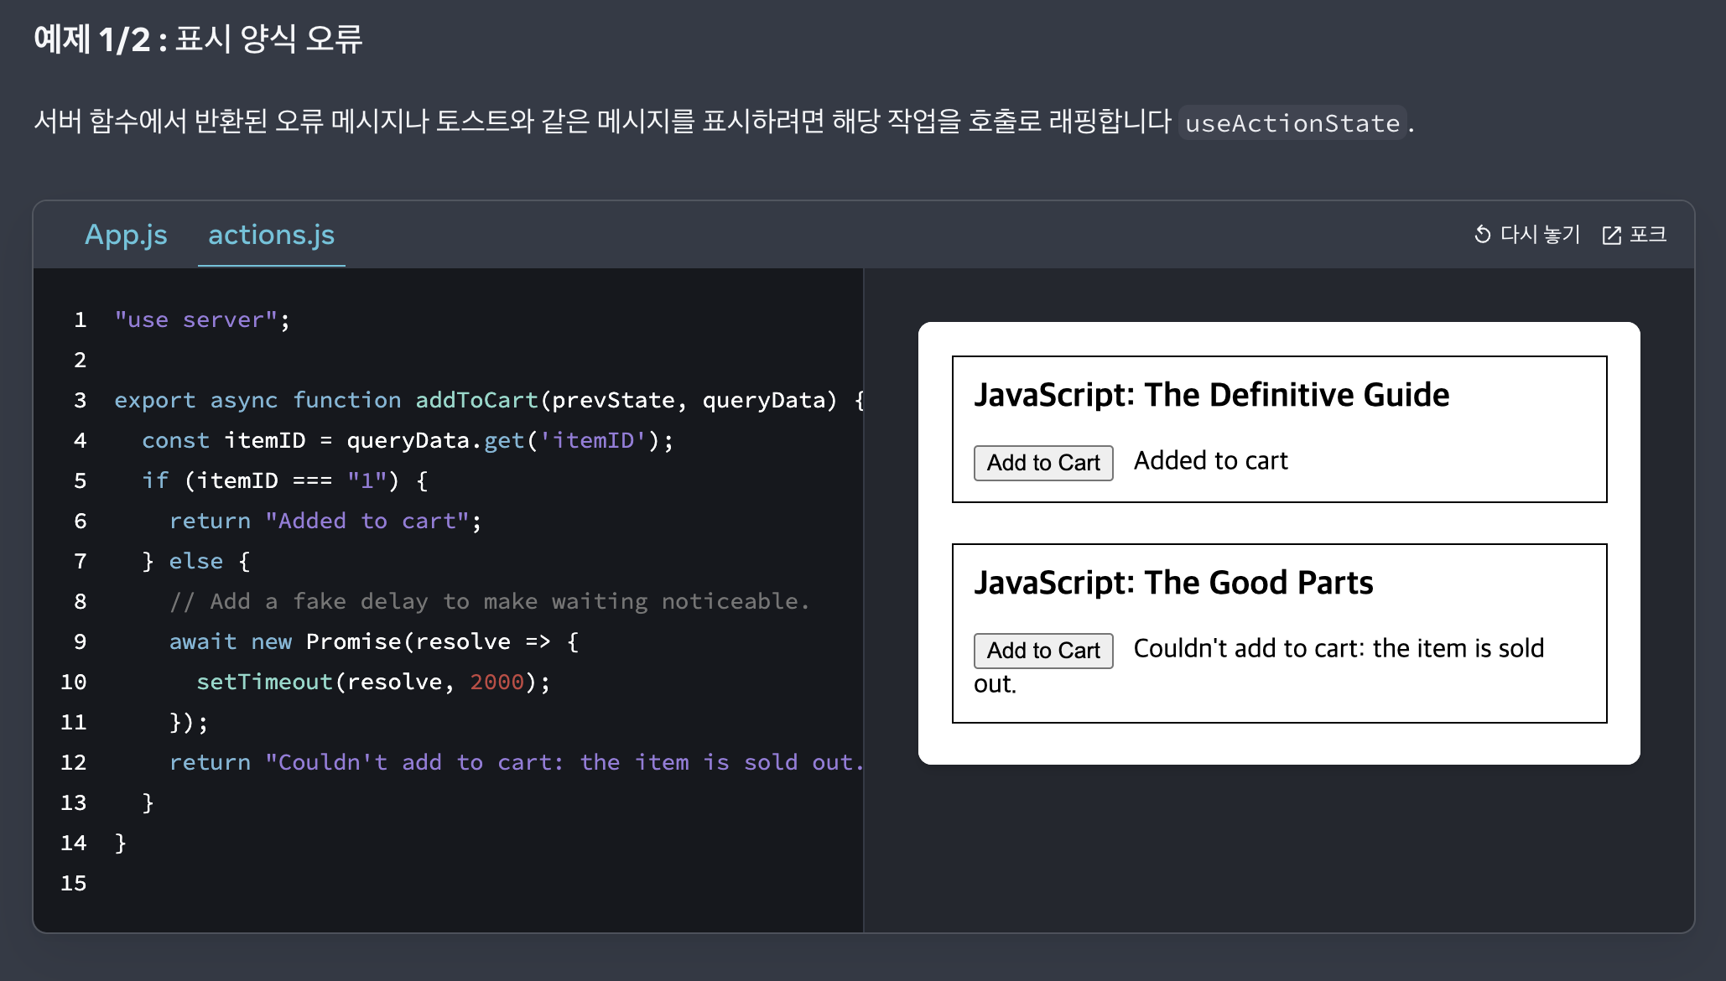Screen dimensions: 1726x981
Task: Click the useActionState inline code
Action: (1292, 123)
